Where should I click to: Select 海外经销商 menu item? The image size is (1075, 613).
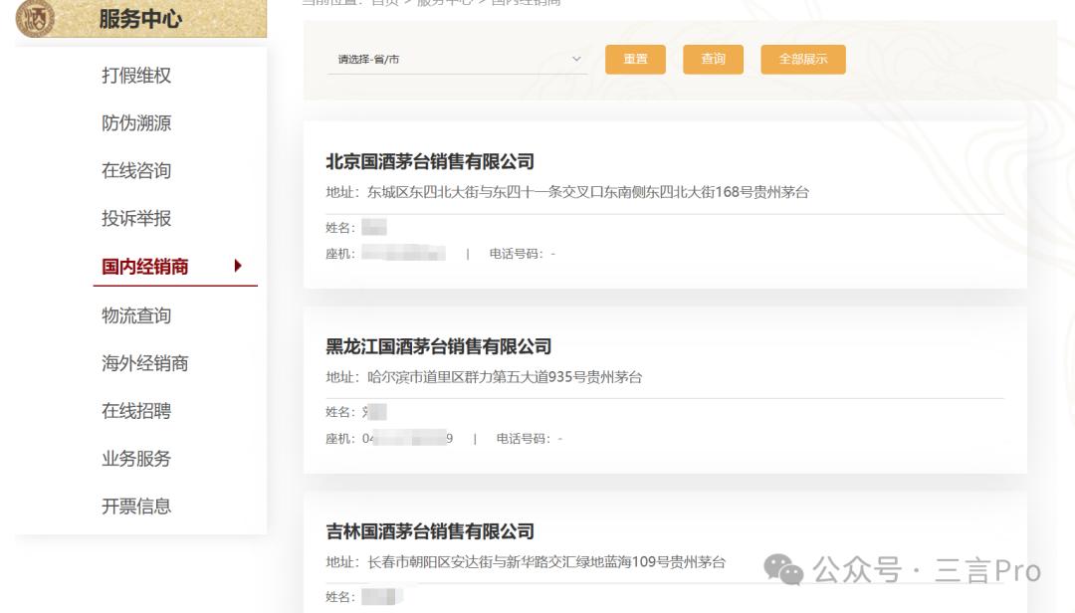144,363
